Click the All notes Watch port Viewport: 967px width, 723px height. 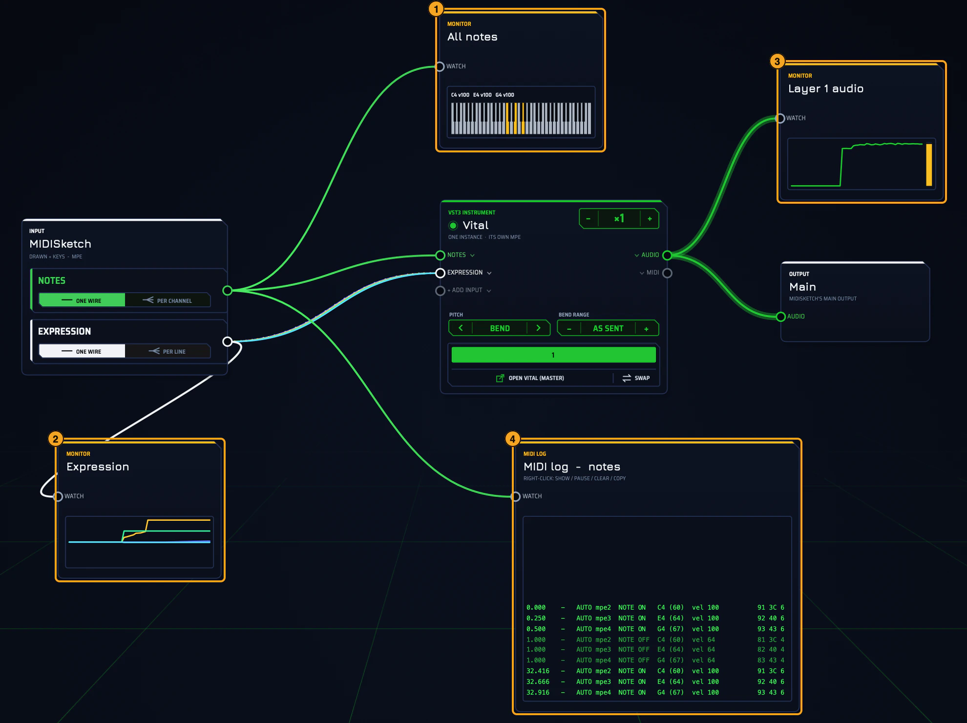coord(440,66)
